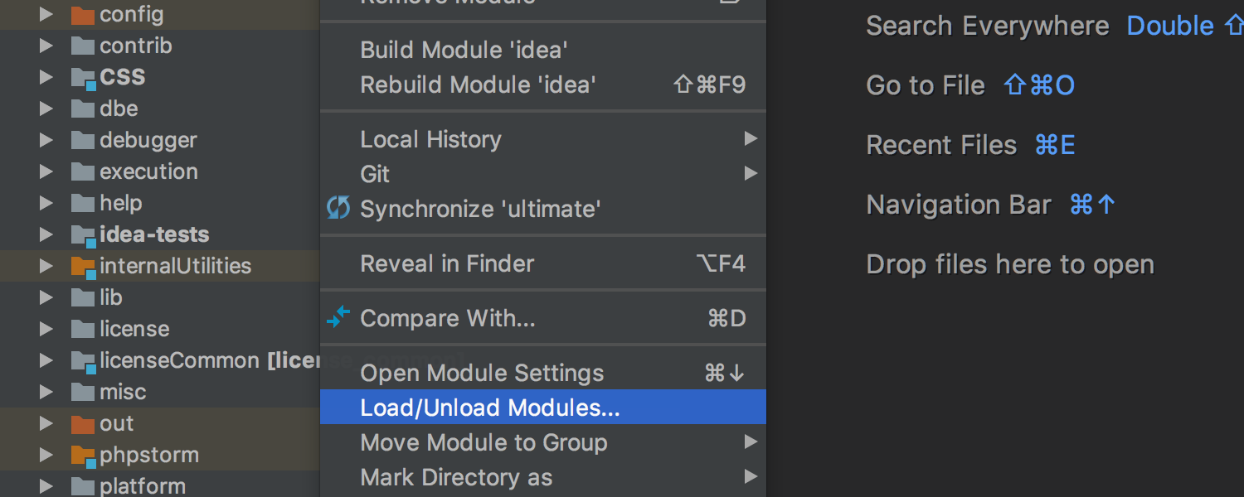Click the internalUtilities folder icon
This screenshot has width=1244, height=497.
pyautogui.click(x=83, y=267)
